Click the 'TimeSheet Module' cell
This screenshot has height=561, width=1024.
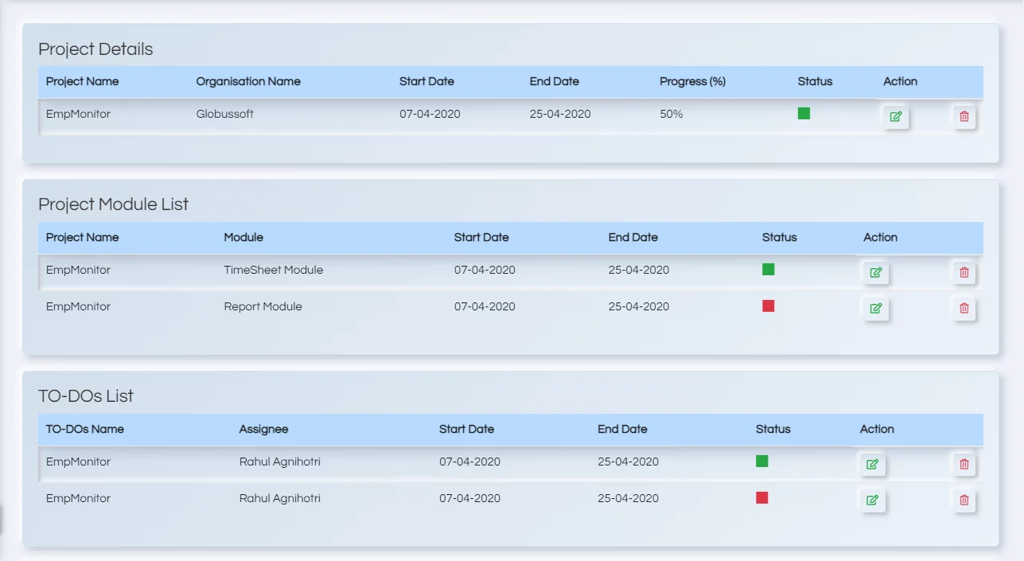click(x=274, y=270)
